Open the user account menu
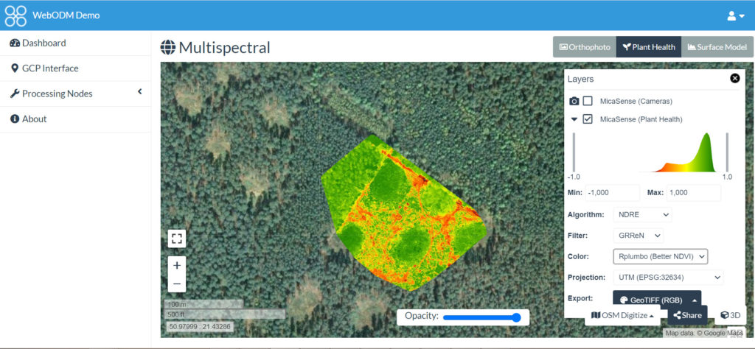This screenshot has width=755, height=349. [736, 15]
